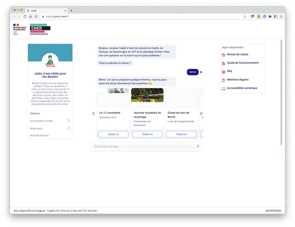Image resolution: width=295 pixels, height=227 pixels.
Task: Click the République Française logo
Action: [x=19, y=29]
